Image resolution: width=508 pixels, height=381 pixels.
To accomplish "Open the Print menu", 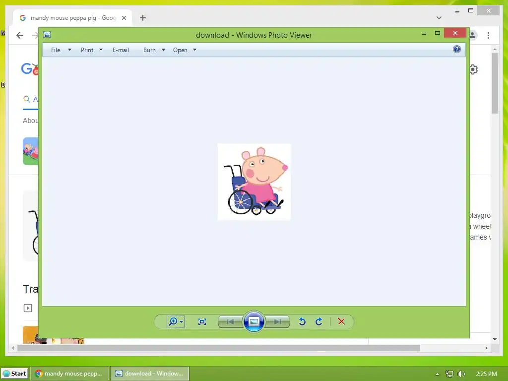I will 87,50.
